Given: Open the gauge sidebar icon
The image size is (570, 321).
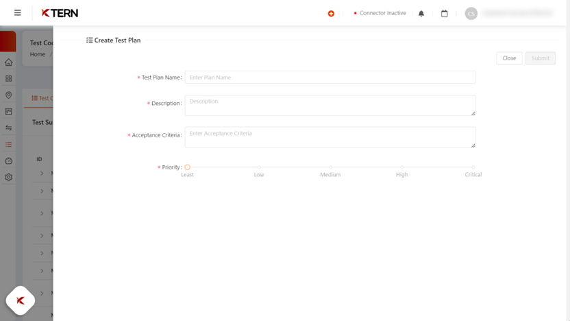Looking at the screenshot, I should (x=9, y=161).
